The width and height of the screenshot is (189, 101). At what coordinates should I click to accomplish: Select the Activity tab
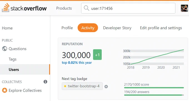[x=88, y=28]
